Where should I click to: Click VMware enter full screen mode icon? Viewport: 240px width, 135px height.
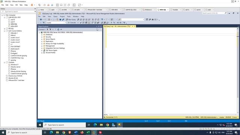tap(65, 5)
